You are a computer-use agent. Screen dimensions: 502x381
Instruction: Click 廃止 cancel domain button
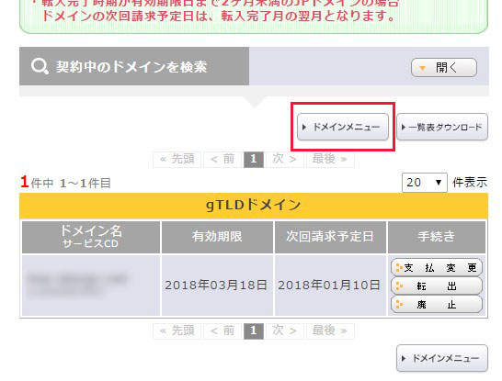coord(437,304)
